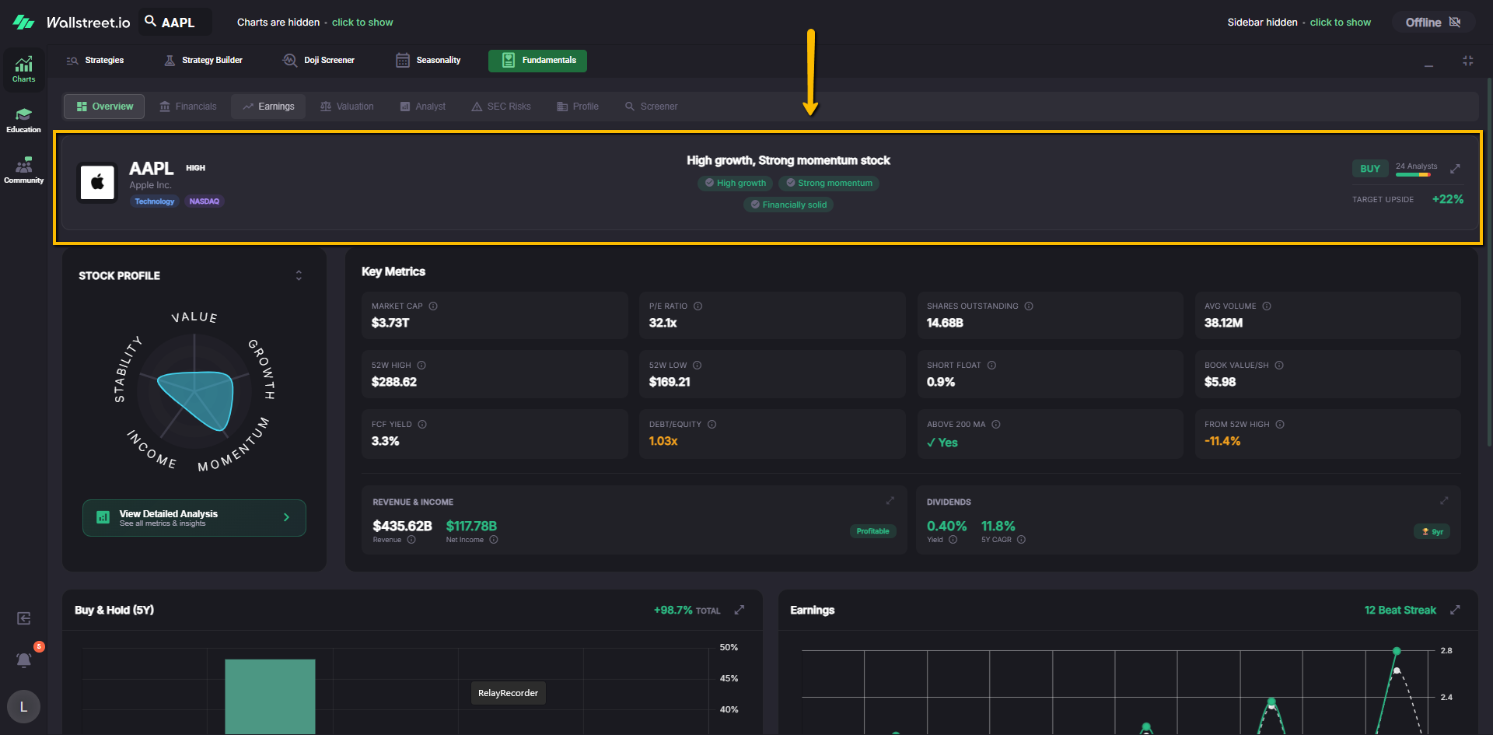Open the Seasonality tab

pos(428,61)
